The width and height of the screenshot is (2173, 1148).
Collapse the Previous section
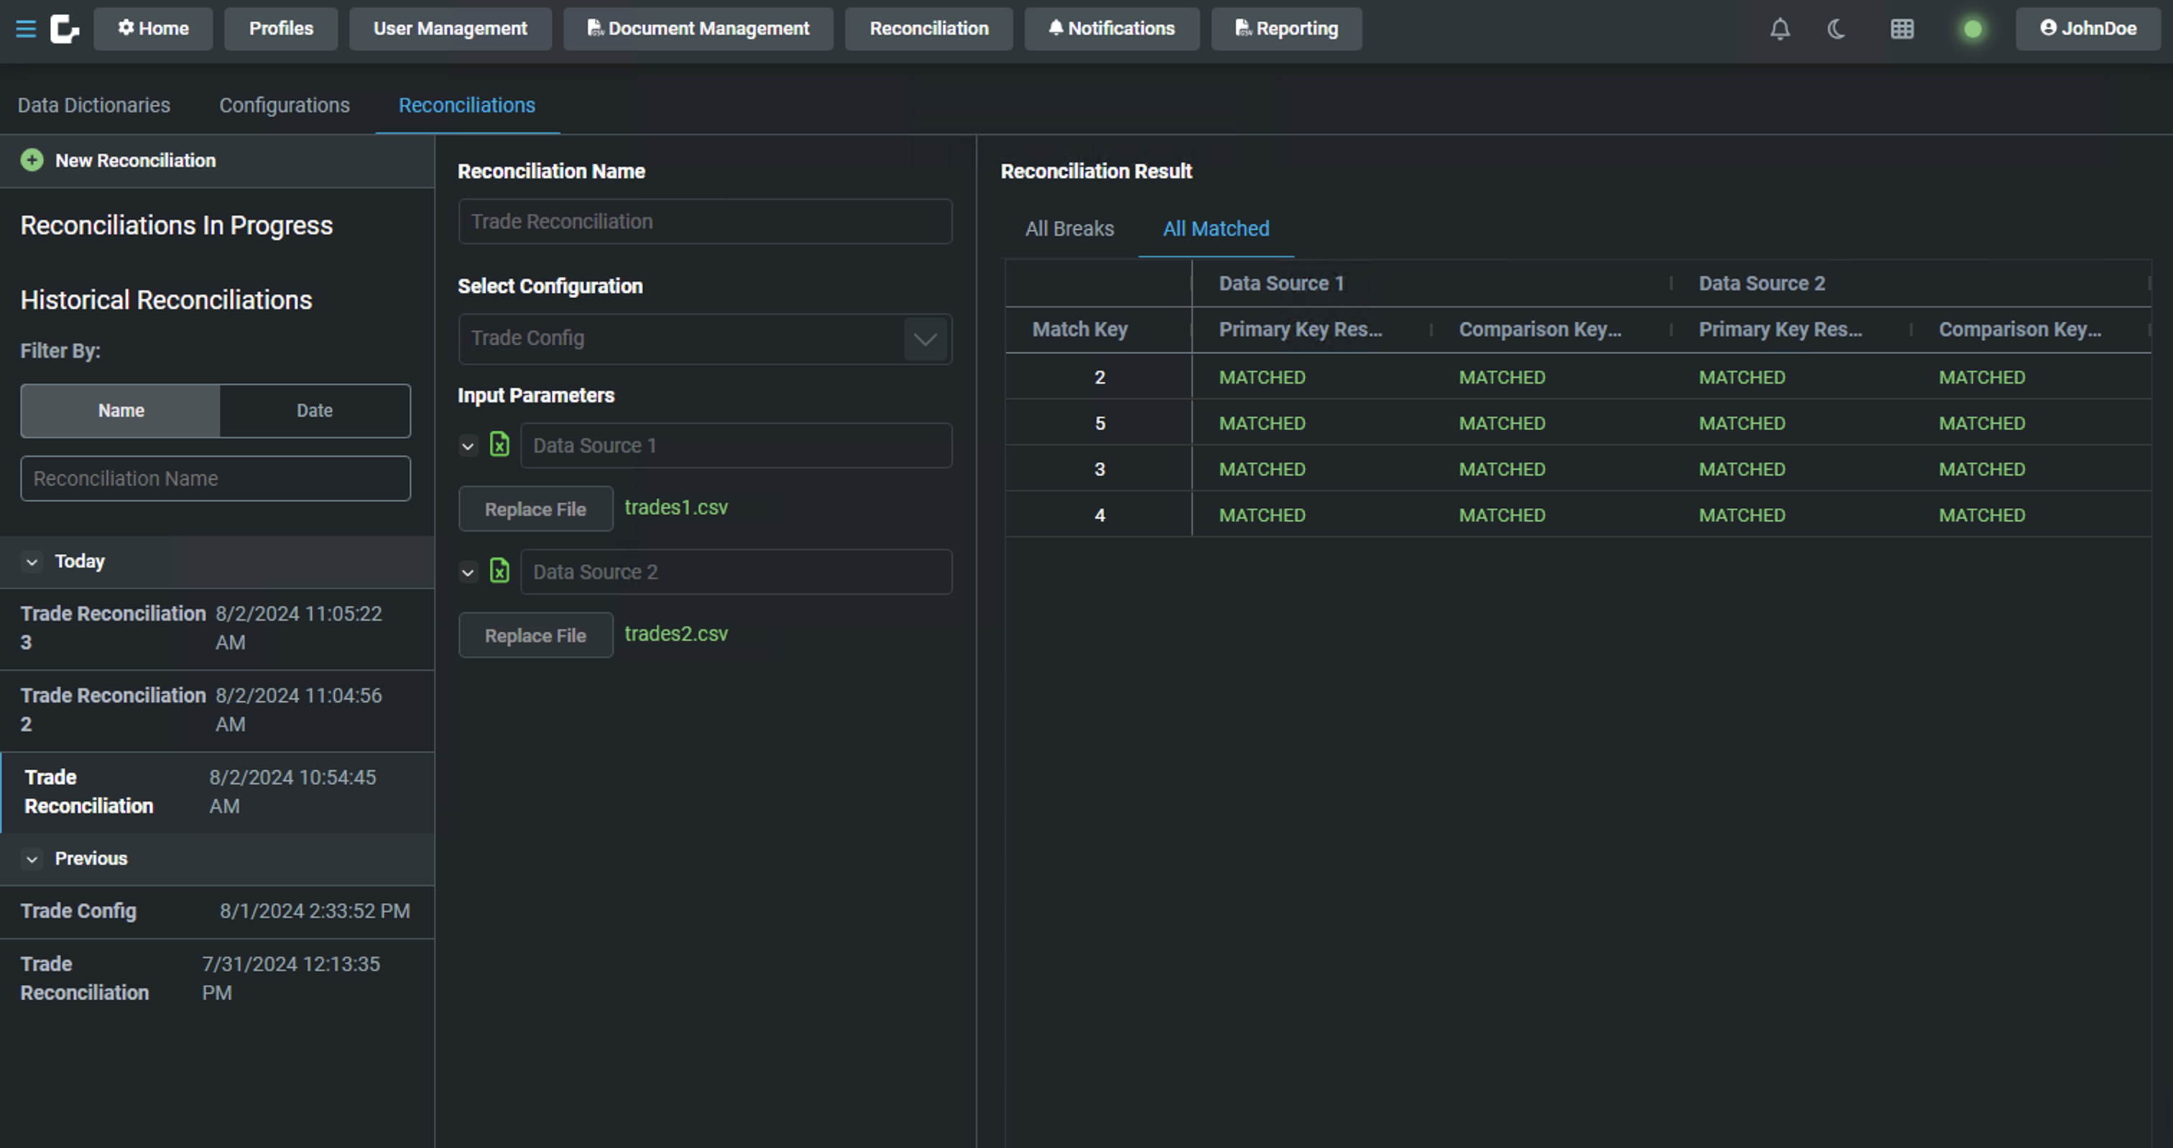coord(32,858)
